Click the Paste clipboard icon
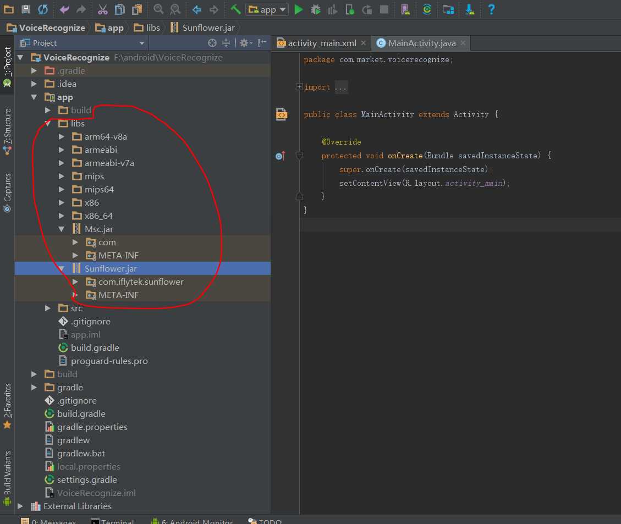This screenshot has height=524, width=621. pos(136,9)
